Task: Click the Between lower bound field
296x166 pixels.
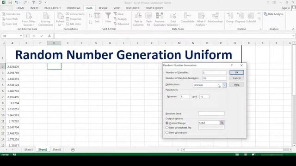Action: click(185, 97)
